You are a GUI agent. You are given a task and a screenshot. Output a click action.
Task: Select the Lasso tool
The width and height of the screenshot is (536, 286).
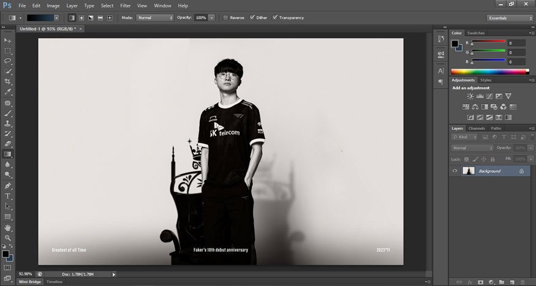pyautogui.click(x=7, y=61)
